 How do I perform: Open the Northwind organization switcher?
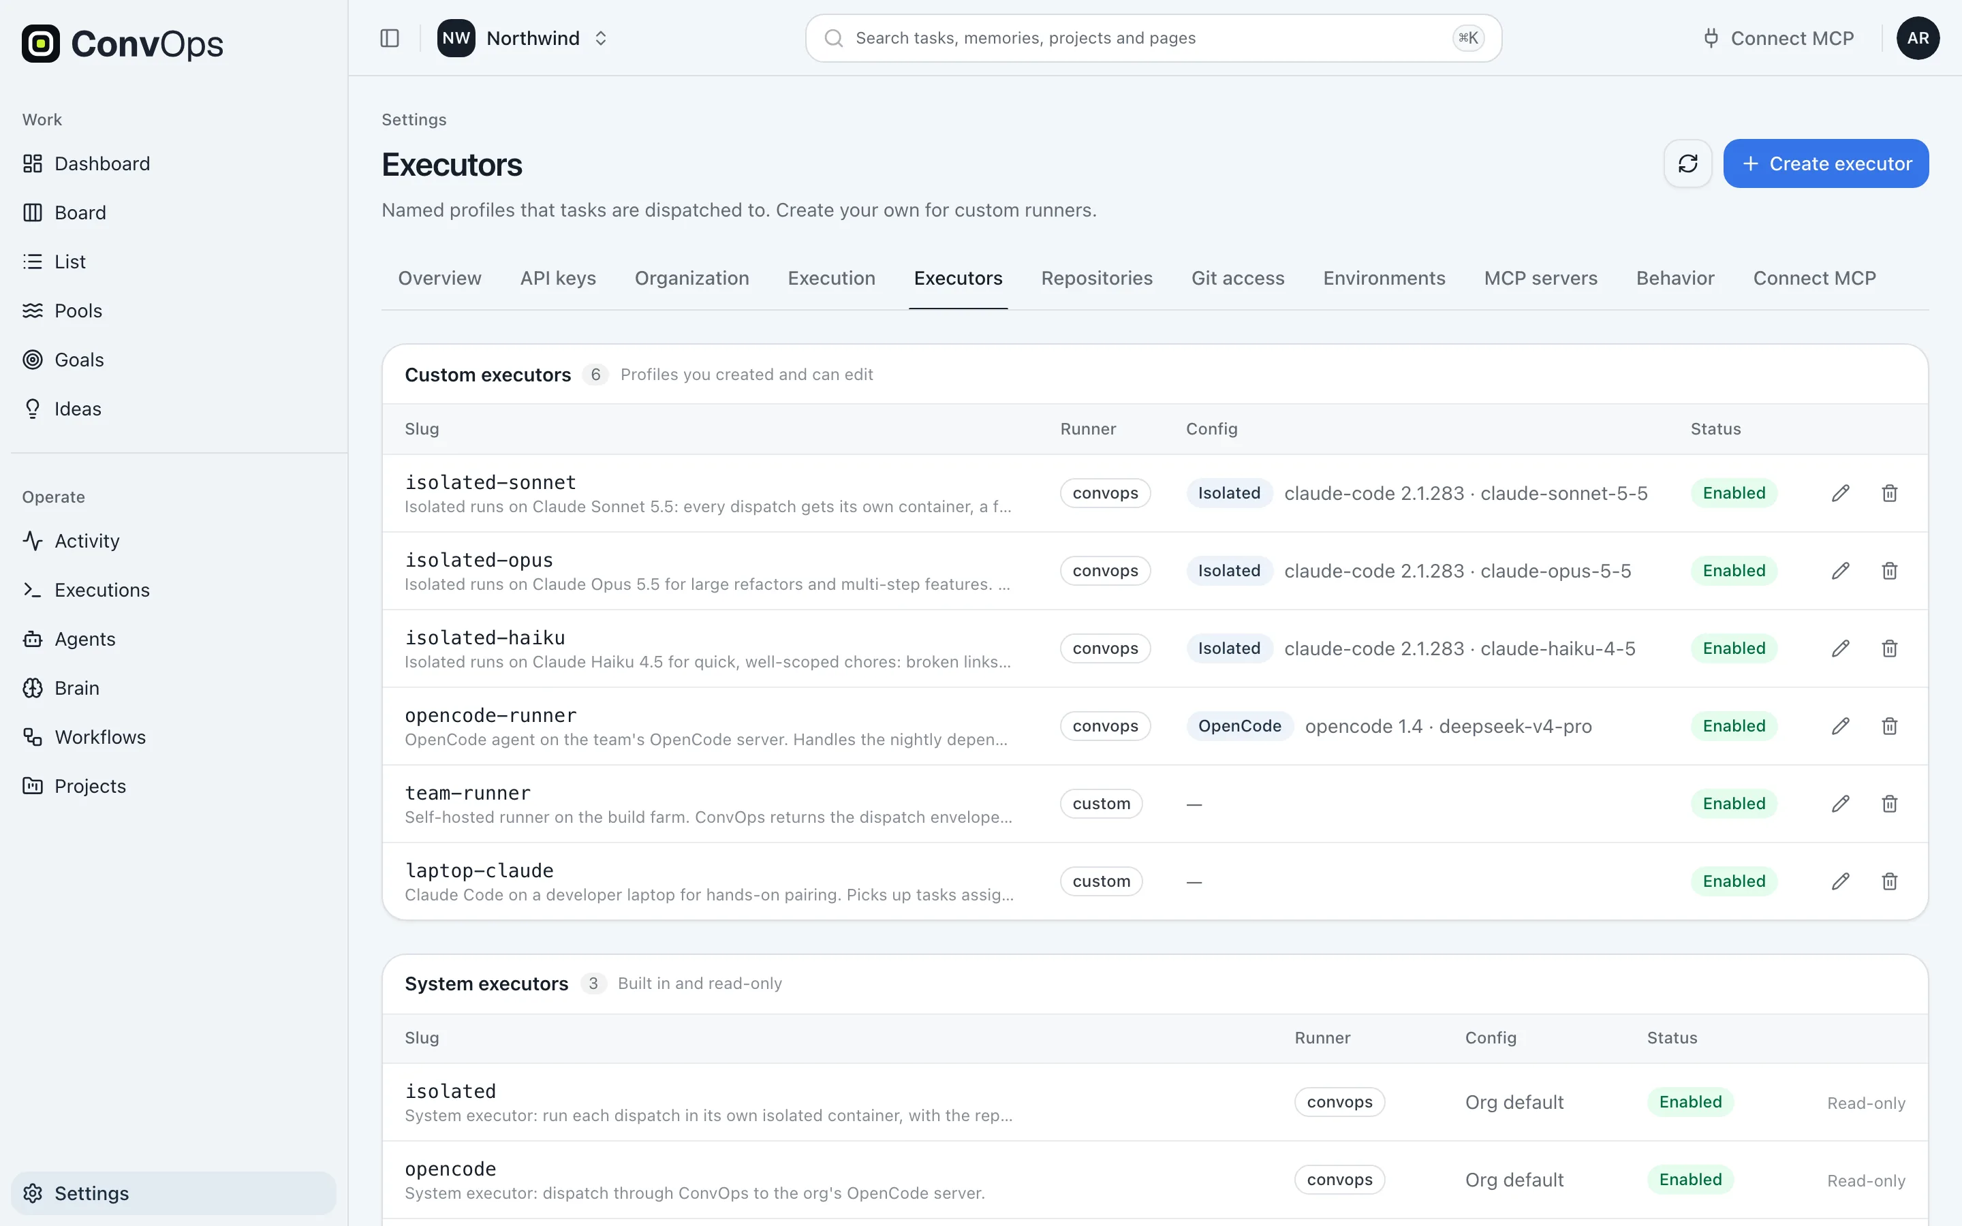(x=523, y=38)
